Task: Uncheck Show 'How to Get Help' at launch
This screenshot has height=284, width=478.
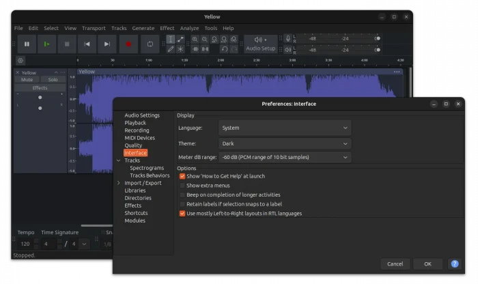Action: pos(182,176)
